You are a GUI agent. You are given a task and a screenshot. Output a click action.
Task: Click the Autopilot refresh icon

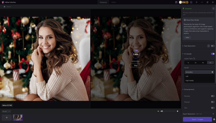tap(213, 9)
